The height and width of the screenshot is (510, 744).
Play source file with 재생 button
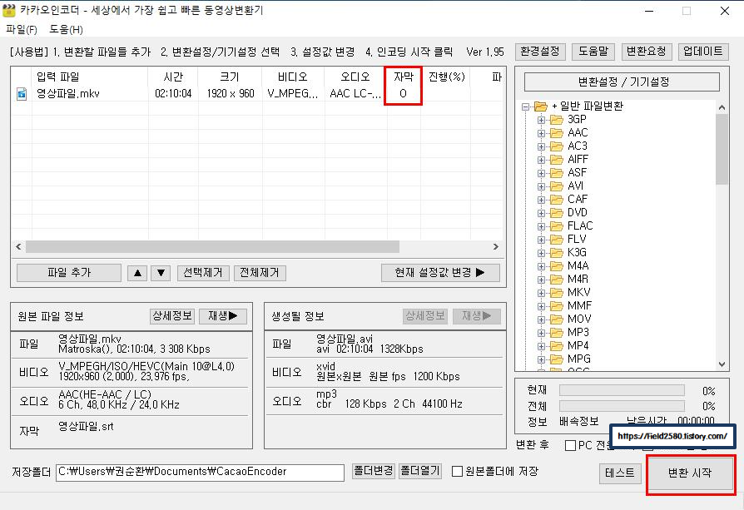223,316
